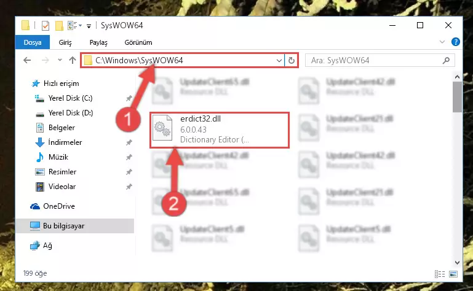
Task: Open Resimler folder in navigation pane
Action: pos(62,172)
